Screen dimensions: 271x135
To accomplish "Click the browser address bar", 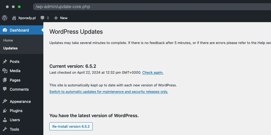I will (152, 7).
